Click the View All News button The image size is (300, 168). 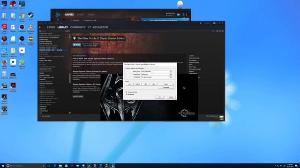[78, 97]
